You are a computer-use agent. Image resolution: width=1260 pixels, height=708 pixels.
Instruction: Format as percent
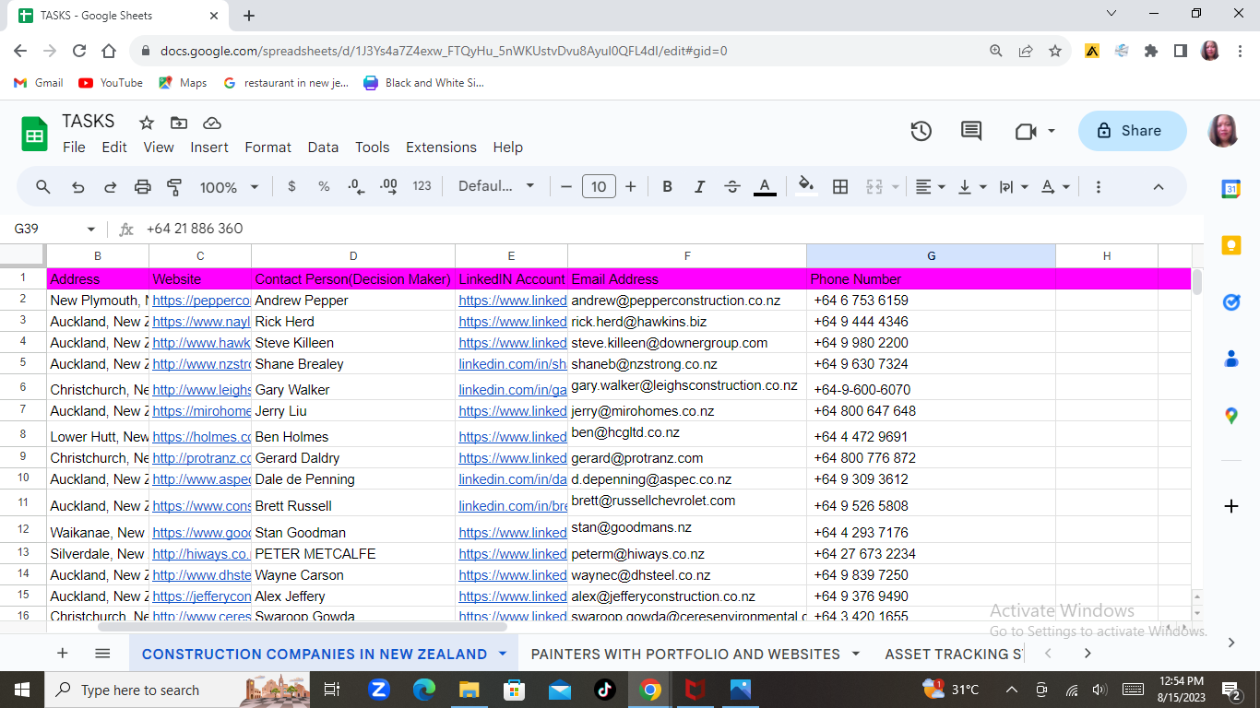click(x=324, y=186)
